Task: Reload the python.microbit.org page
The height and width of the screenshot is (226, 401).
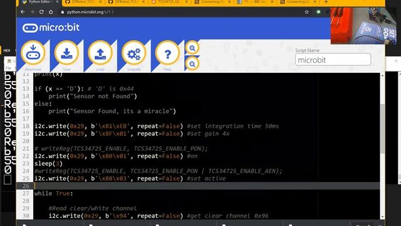Action: pyautogui.click(x=41, y=12)
